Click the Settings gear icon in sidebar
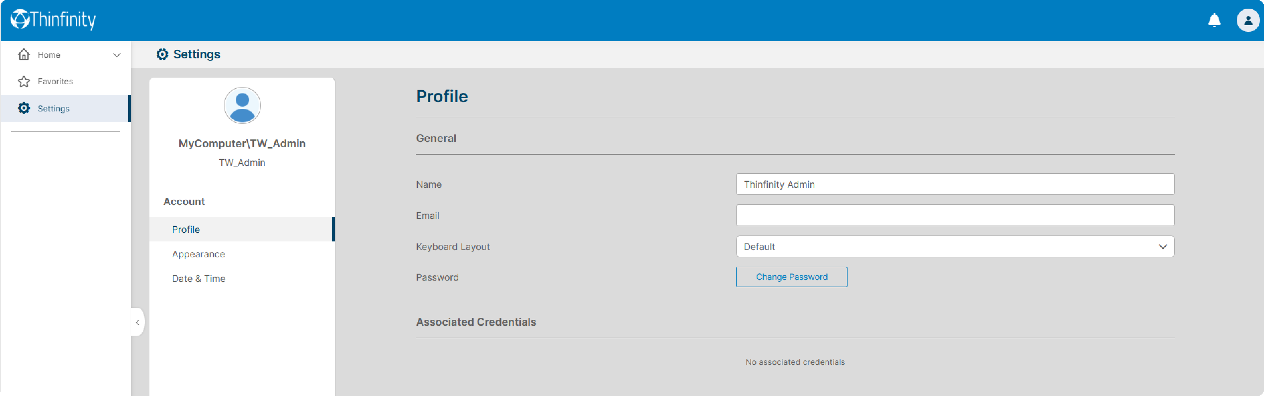This screenshot has height=396, width=1264. click(x=24, y=108)
